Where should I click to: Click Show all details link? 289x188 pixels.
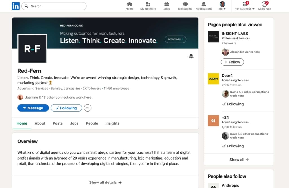point(105,182)
